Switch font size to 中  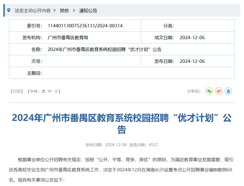tap(50, 91)
